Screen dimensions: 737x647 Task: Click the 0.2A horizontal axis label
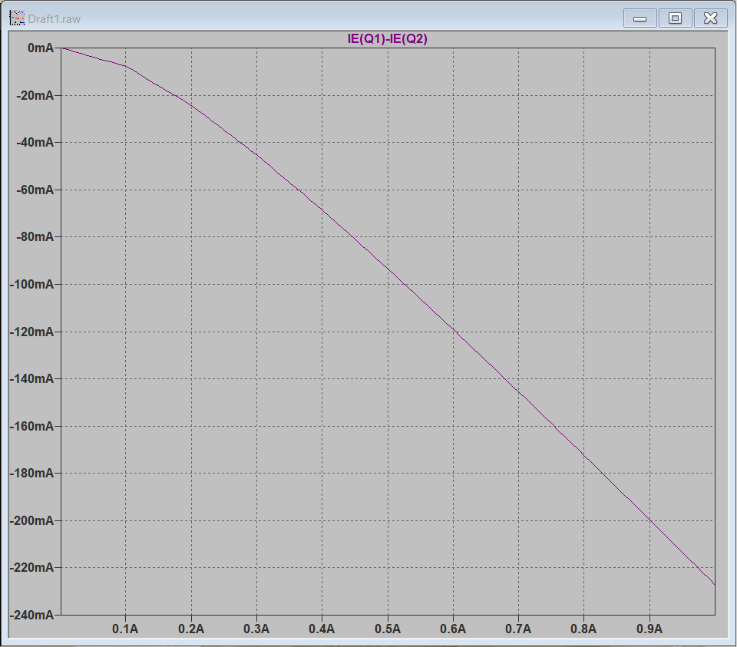pos(191,629)
